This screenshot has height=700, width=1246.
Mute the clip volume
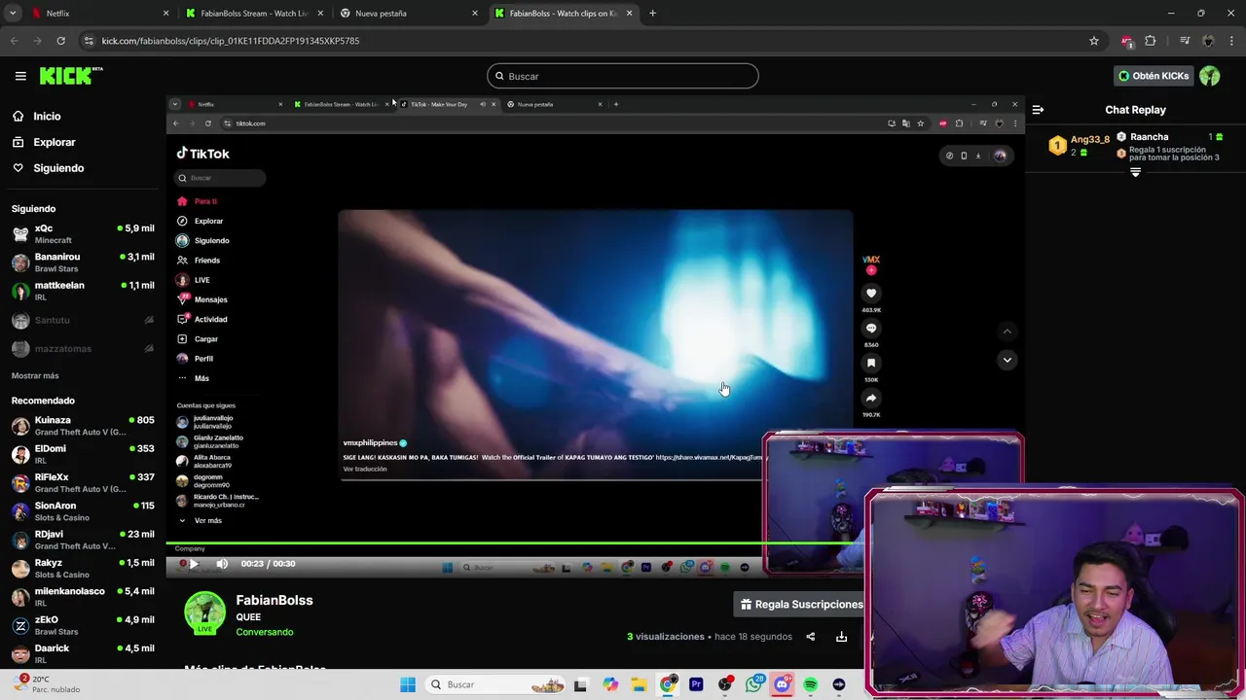click(x=222, y=564)
